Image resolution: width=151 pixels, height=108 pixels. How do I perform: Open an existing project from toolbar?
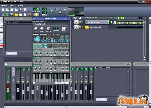click(12, 10)
